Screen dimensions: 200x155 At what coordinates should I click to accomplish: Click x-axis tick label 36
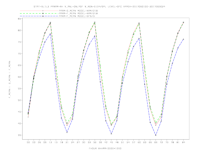95,142
